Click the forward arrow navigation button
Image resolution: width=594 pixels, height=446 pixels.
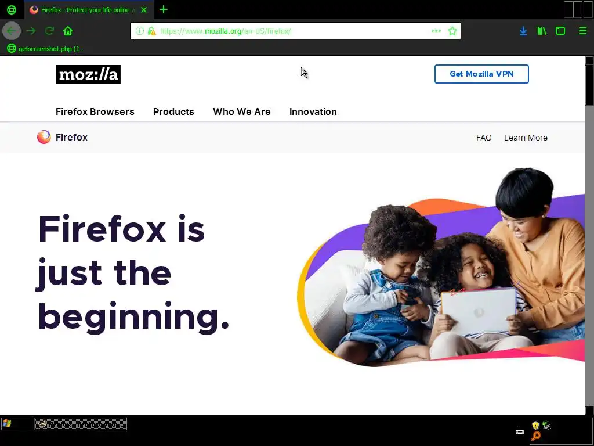(31, 31)
